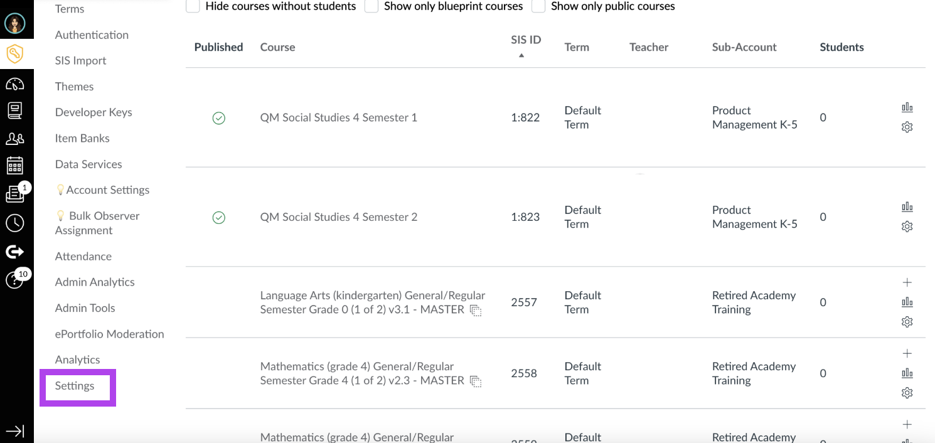Add user plus icon for Language Arts kindergarten course
935x443 pixels.
click(907, 282)
